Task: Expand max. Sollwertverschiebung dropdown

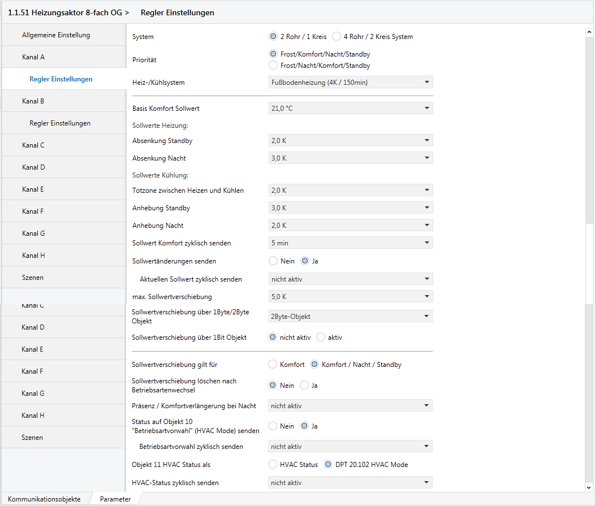Action: (x=351, y=296)
